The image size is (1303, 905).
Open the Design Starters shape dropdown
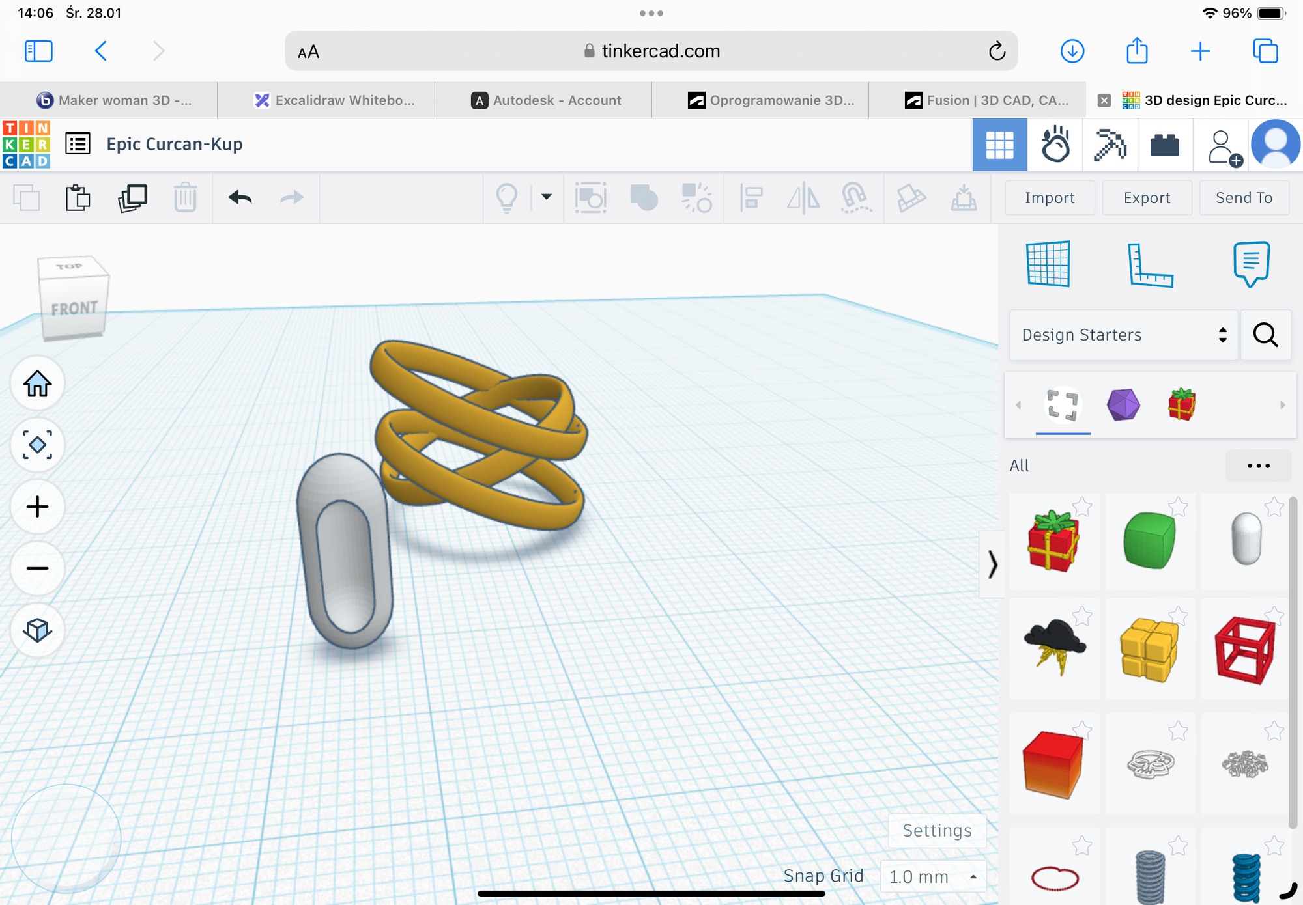click(1123, 335)
